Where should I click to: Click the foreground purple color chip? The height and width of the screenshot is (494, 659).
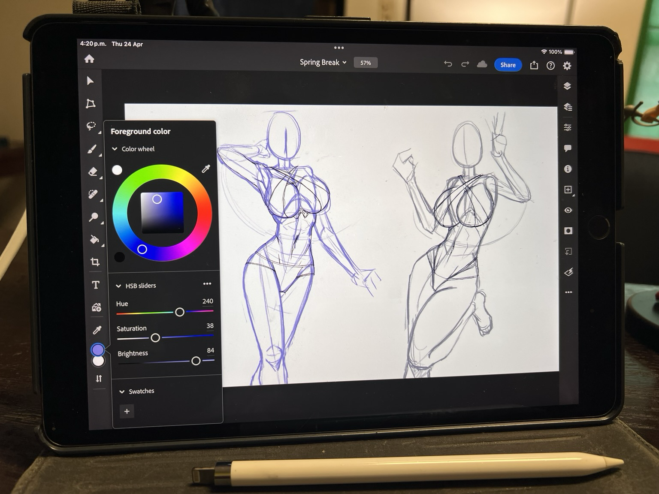98,349
